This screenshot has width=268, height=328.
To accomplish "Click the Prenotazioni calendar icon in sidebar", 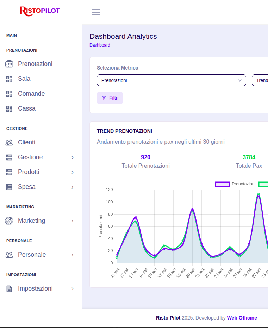I will click(9, 64).
